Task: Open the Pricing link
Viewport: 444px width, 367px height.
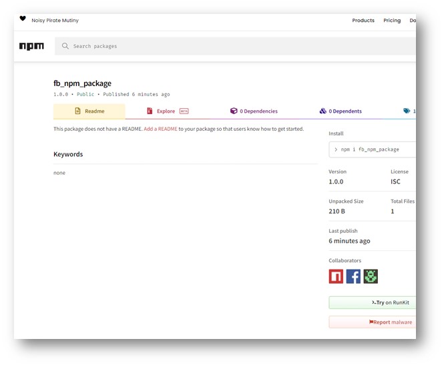Action: [392, 21]
